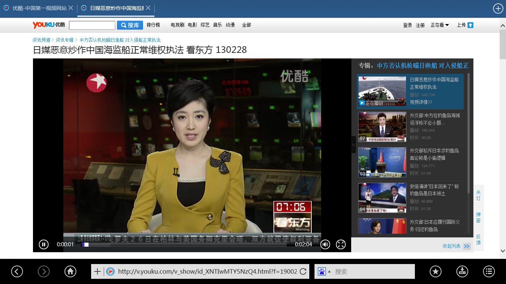The width and height of the screenshot is (506, 284).
Task: Open browser menu list icon
Action: 489,271
